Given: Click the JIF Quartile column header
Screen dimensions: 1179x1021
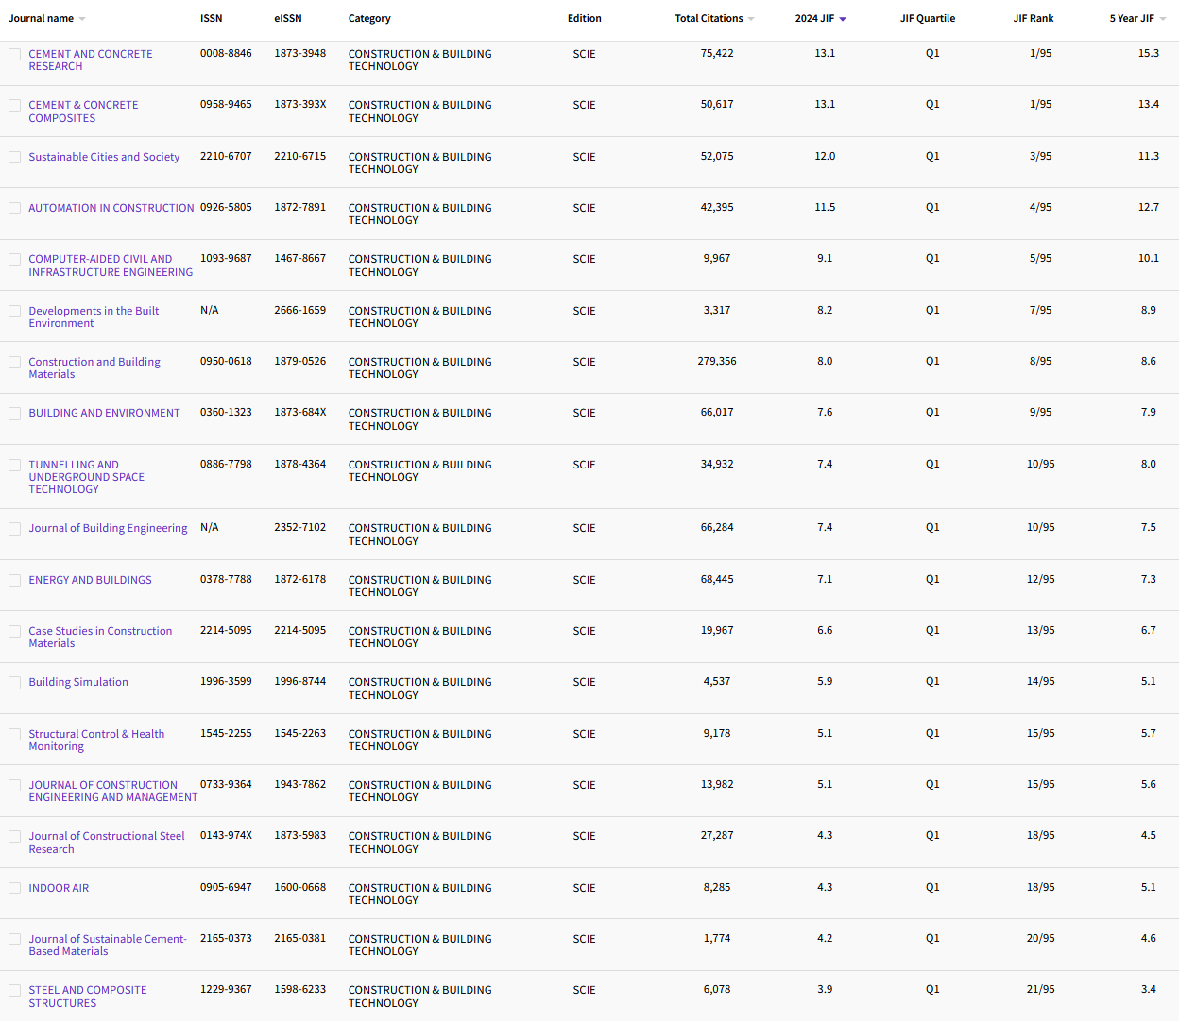Looking at the screenshot, I should pos(928,17).
